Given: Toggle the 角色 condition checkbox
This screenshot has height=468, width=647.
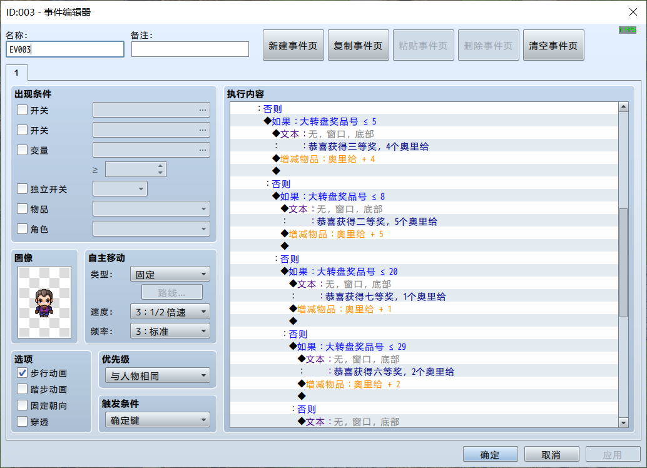Looking at the screenshot, I should 23,228.
